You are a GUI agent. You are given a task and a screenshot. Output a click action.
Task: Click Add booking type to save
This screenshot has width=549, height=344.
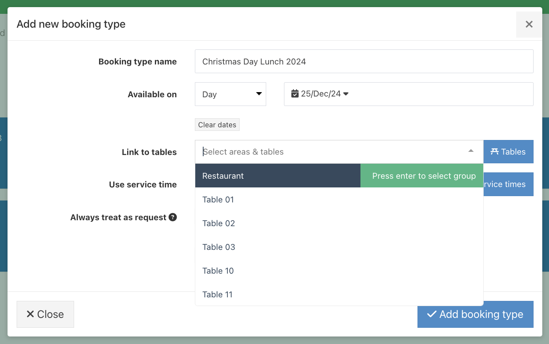click(475, 314)
